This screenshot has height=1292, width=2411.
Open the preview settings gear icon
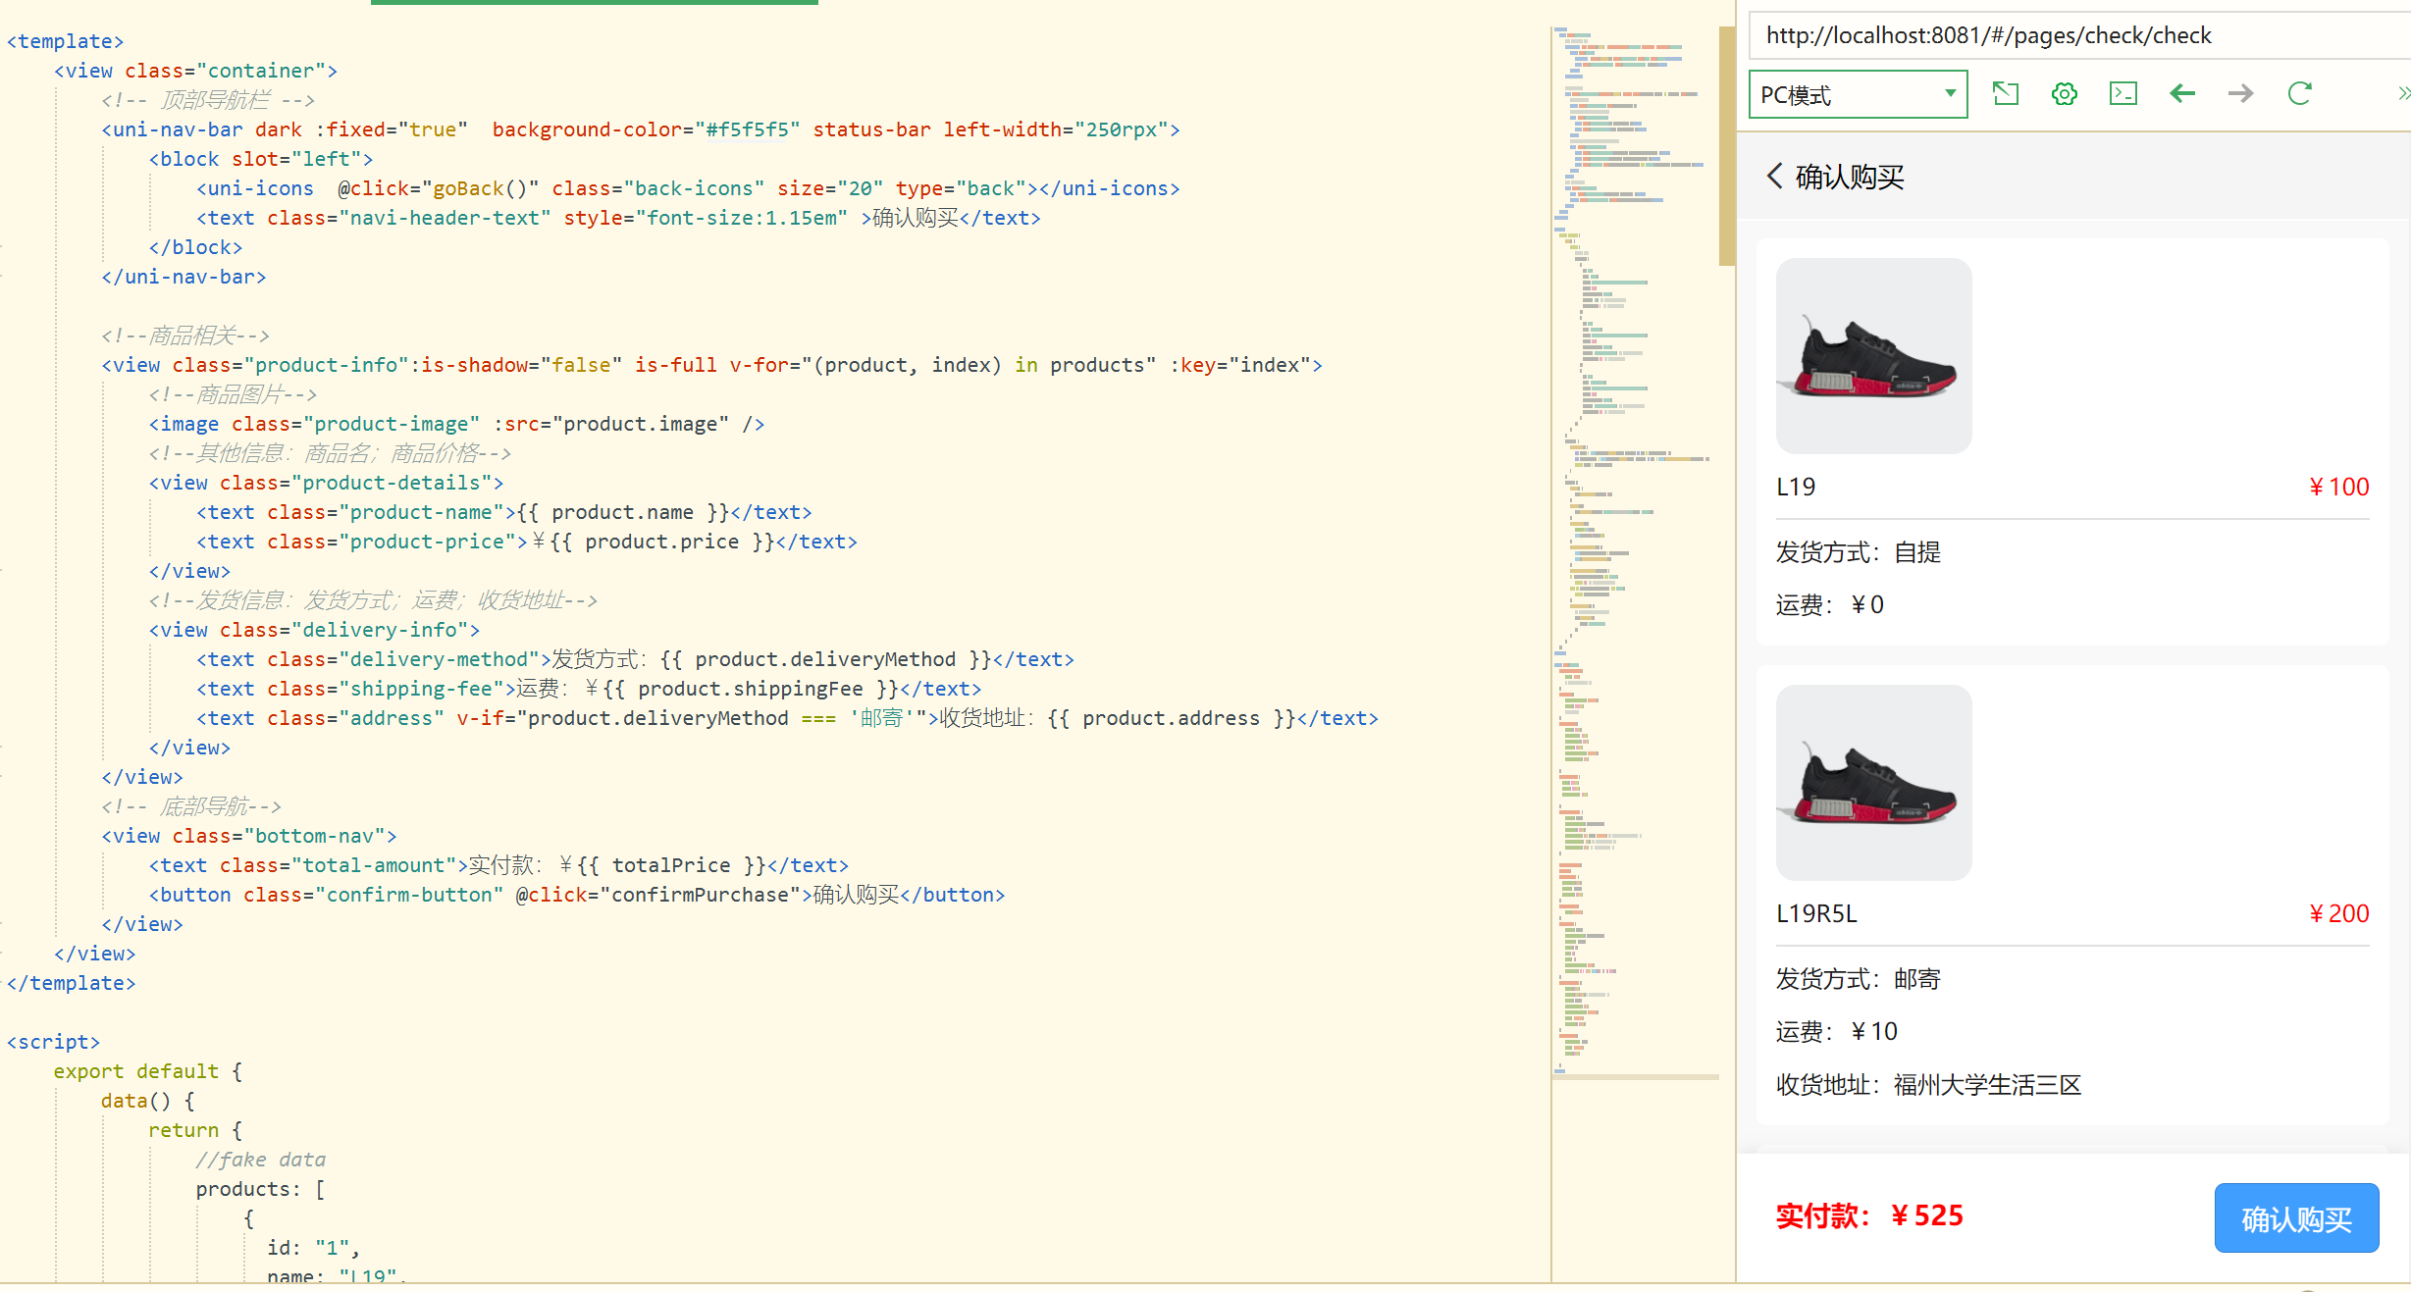(x=2065, y=94)
